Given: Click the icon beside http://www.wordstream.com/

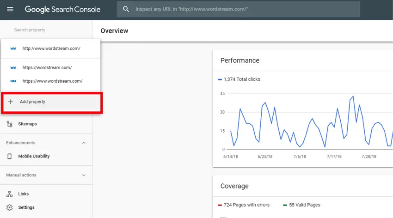Looking at the screenshot, I should click(13, 48).
